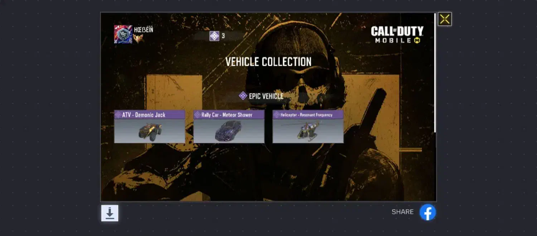Select the Helicopter - Resonant Frequency card
The image size is (537, 236).
(308, 127)
